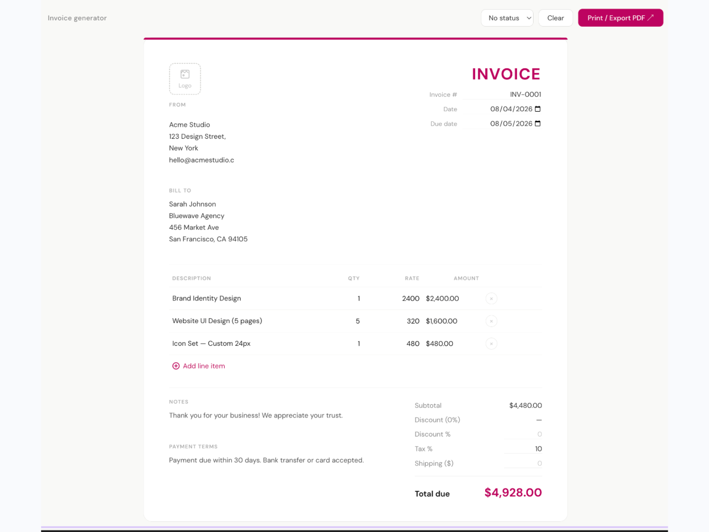Export the invoice as PDF
Screen dimensions: 709x532
620,18
